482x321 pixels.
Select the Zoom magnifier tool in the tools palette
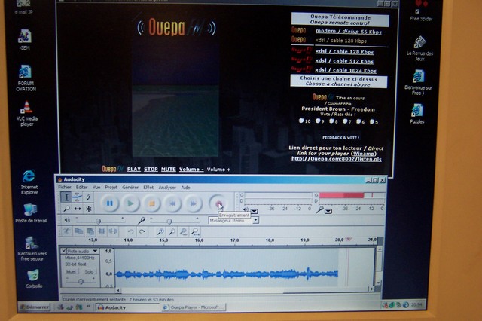pyautogui.click(x=66, y=209)
